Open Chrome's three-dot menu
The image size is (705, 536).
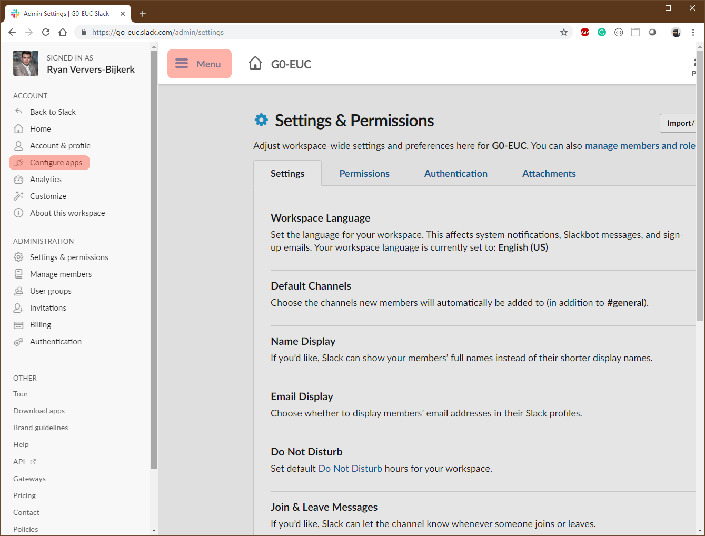(x=693, y=32)
